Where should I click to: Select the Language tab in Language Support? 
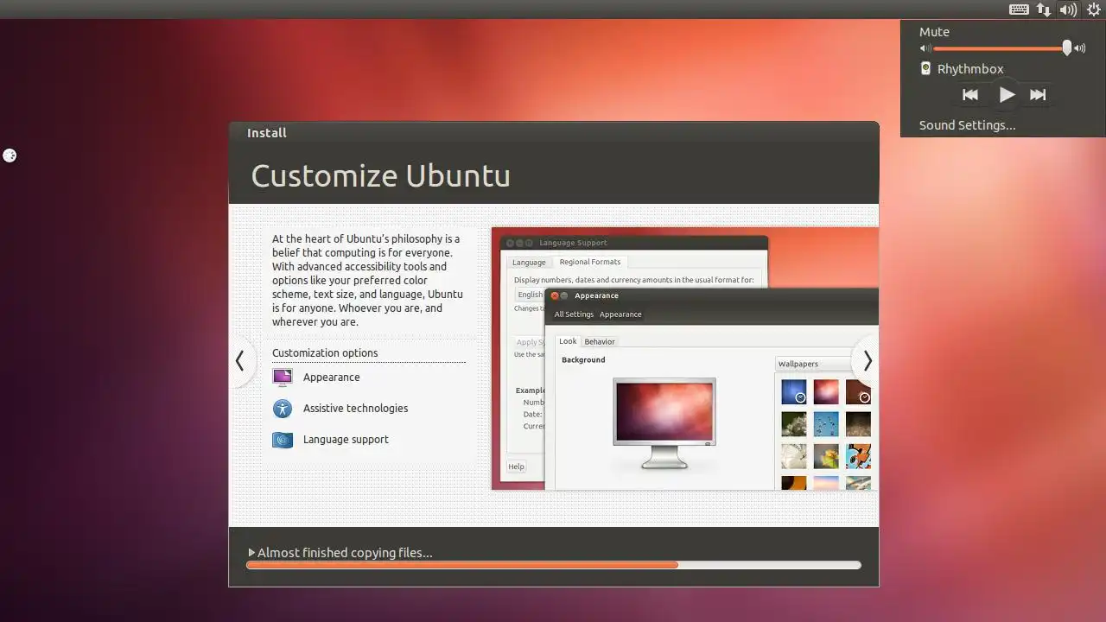(529, 262)
